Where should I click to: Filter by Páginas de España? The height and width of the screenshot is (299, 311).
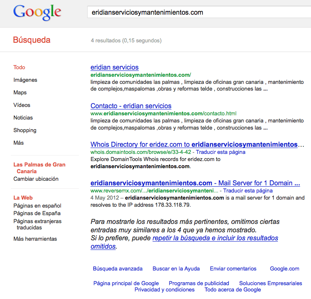37,213
